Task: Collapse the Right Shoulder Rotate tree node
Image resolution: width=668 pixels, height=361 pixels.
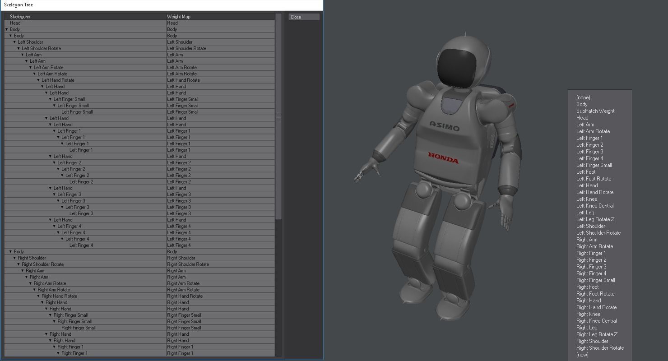Action: [19, 264]
